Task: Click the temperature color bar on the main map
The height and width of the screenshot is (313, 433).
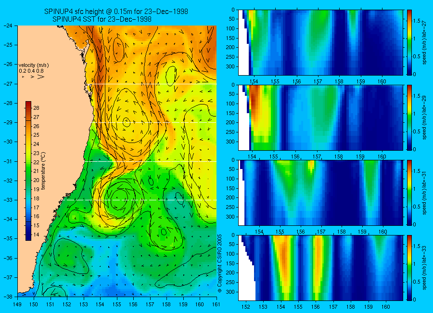Action: click(28, 171)
